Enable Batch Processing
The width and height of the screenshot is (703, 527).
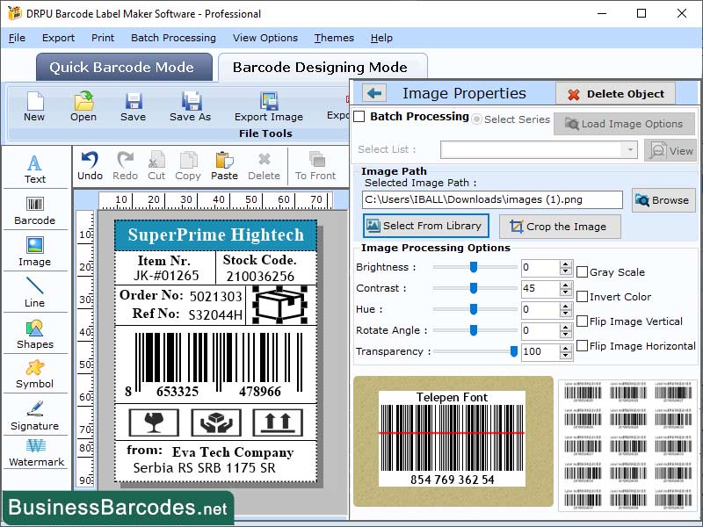(x=360, y=117)
